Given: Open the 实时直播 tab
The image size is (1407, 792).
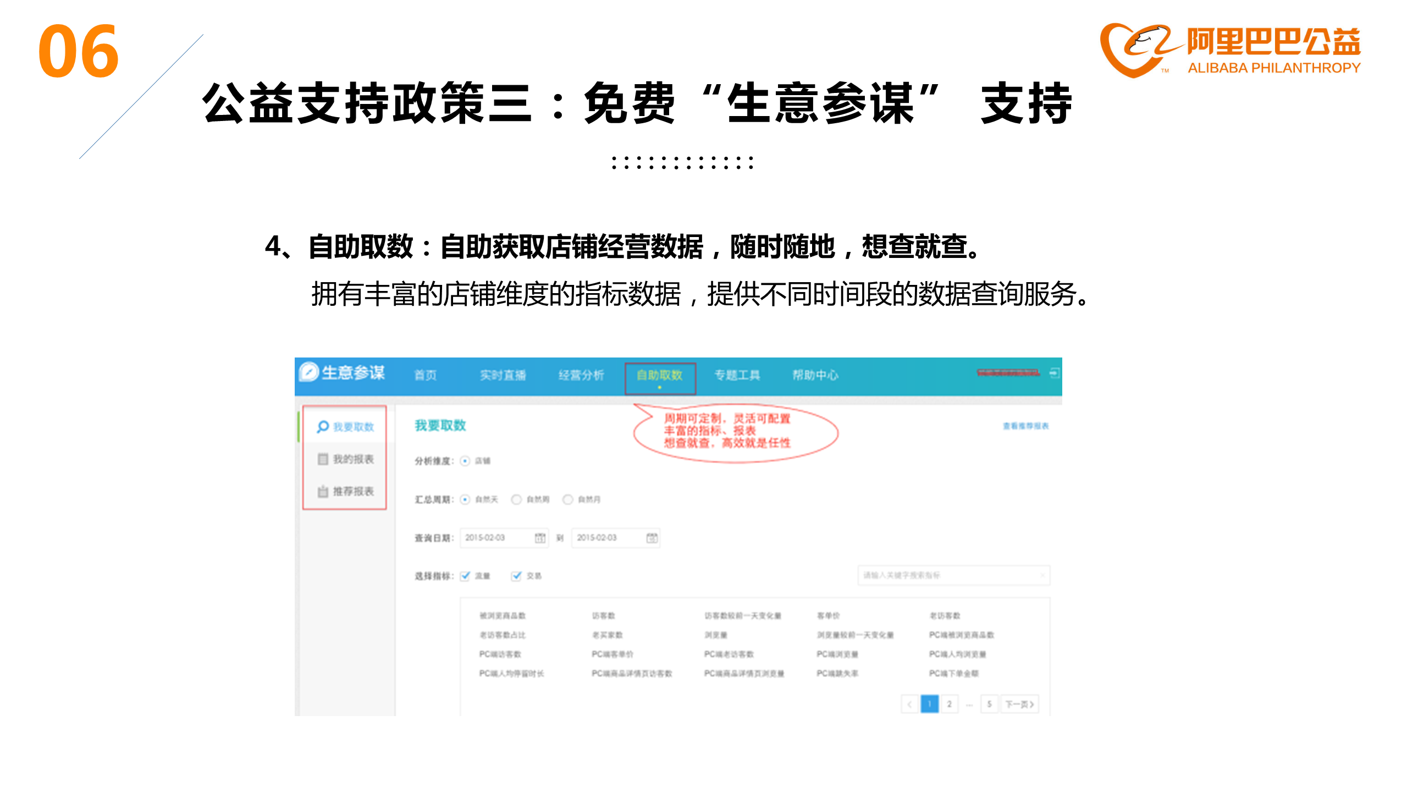Looking at the screenshot, I should tap(503, 375).
